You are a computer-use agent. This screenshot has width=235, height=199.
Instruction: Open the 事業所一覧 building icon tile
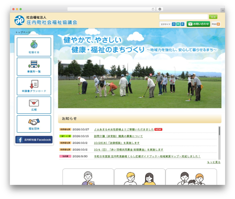click(34, 67)
